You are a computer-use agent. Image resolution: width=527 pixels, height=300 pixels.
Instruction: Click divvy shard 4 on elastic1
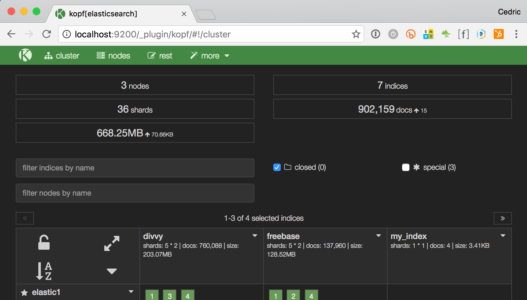187,295
